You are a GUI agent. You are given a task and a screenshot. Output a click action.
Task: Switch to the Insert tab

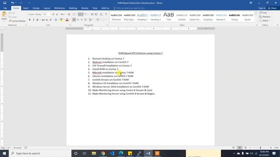tap(26, 8)
